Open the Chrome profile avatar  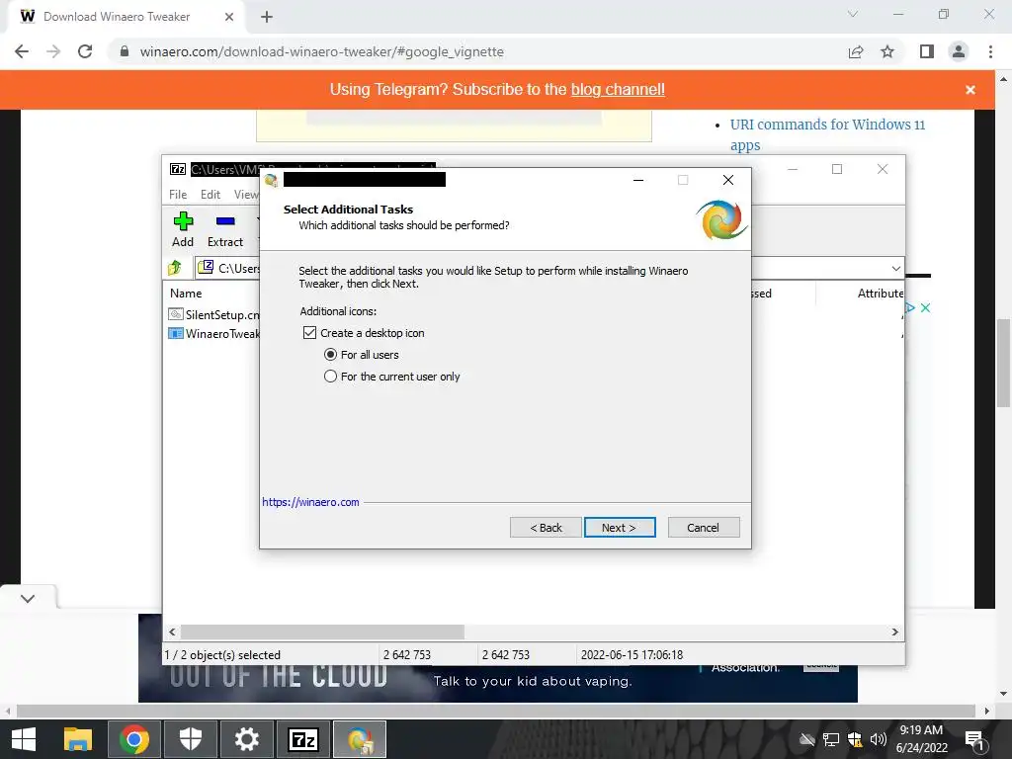point(959,51)
